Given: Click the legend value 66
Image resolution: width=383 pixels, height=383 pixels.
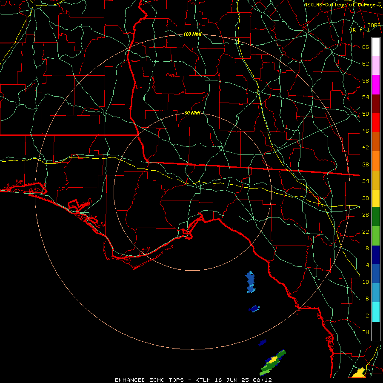Looking at the screenshot, I should [366, 47].
